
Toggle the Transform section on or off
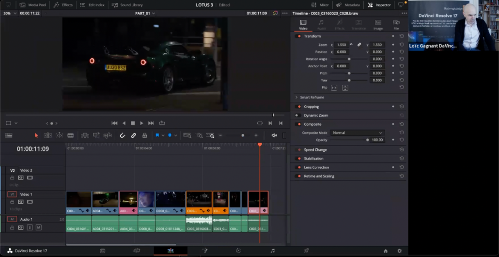[x=298, y=36]
